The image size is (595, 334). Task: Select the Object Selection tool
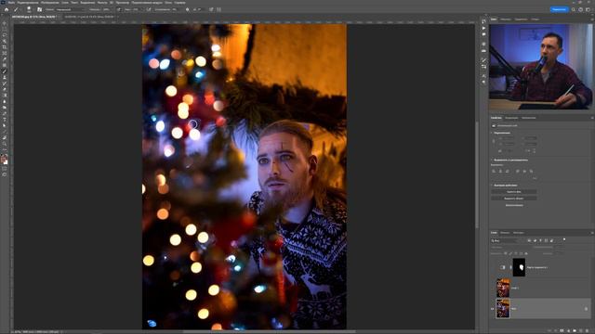click(x=5, y=41)
